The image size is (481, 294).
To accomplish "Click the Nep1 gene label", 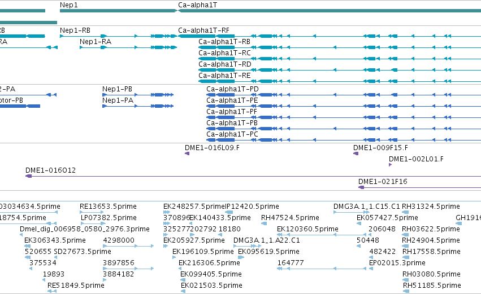I will (x=69, y=5).
